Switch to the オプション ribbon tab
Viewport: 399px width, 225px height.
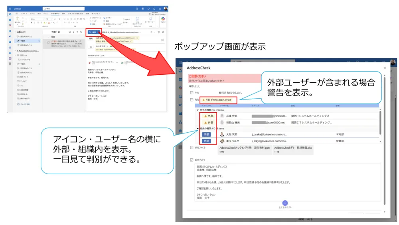tap(96, 14)
